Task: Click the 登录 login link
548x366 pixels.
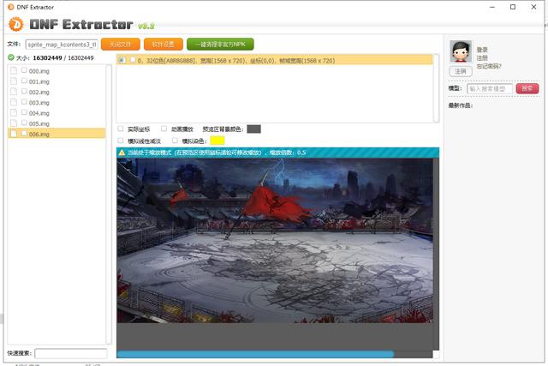Action: pos(482,50)
